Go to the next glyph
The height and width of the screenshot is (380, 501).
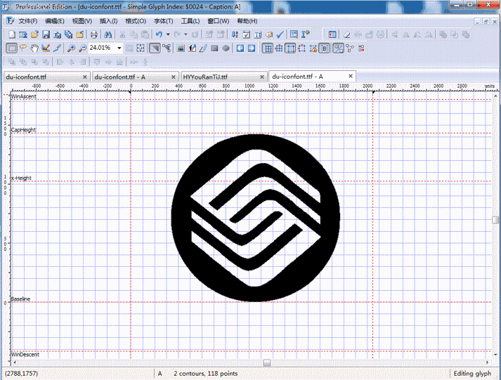point(252,48)
